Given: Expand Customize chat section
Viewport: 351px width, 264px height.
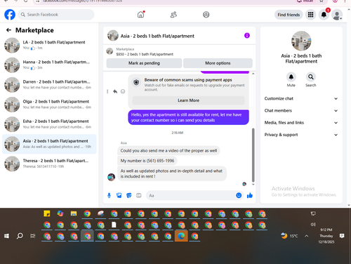Looking at the screenshot, I should click(x=301, y=98).
